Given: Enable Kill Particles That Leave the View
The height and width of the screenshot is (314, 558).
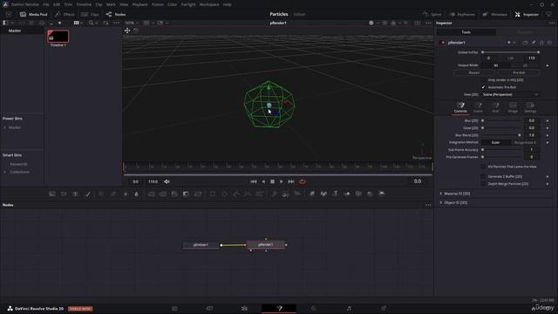Looking at the screenshot, I should click(x=483, y=167).
